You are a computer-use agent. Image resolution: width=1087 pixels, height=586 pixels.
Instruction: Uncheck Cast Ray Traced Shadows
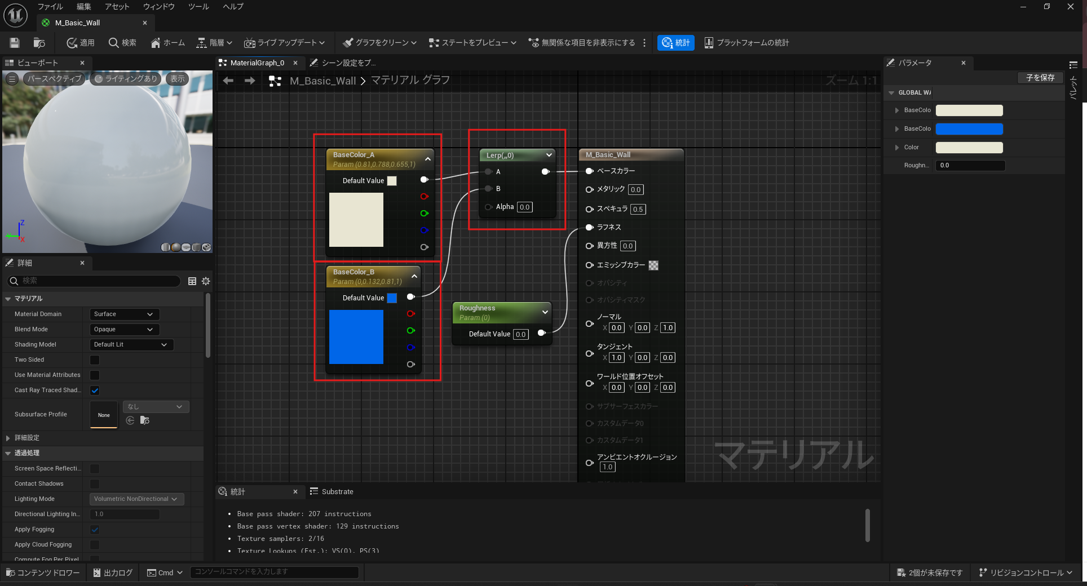click(x=95, y=390)
